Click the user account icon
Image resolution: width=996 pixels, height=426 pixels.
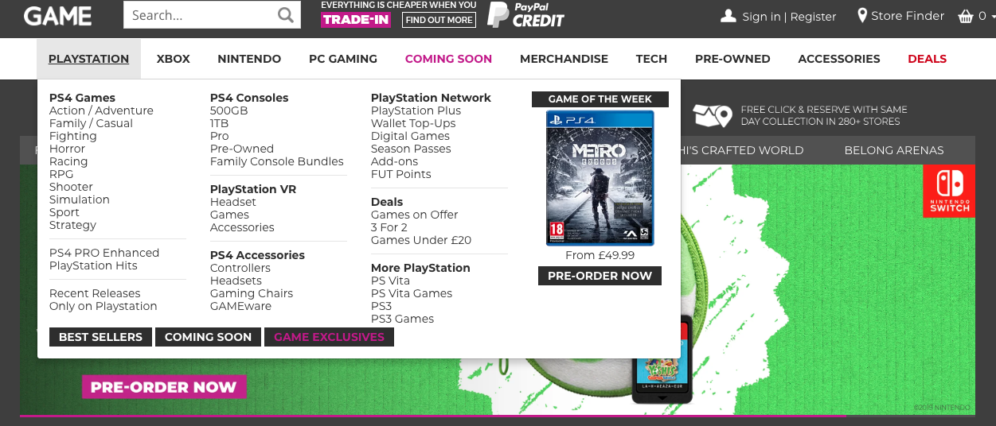728,16
